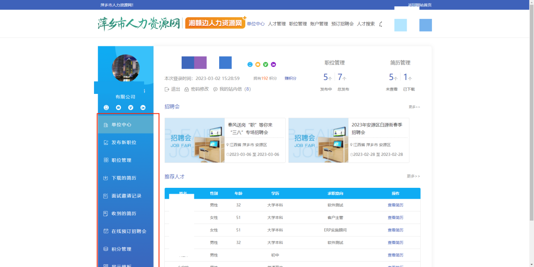Image resolution: width=534 pixels, height=267 pixels.
Task: Open 预订招聘会 in the top navigation
Action: click(x=342, y=24)
